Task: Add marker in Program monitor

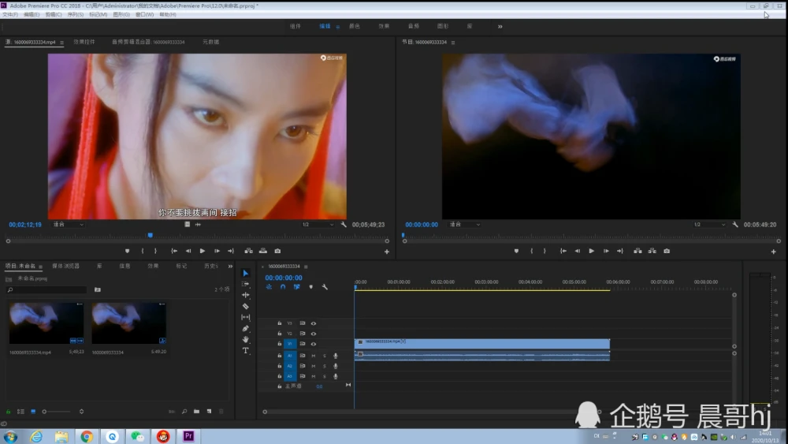Action: coord(516,251)
